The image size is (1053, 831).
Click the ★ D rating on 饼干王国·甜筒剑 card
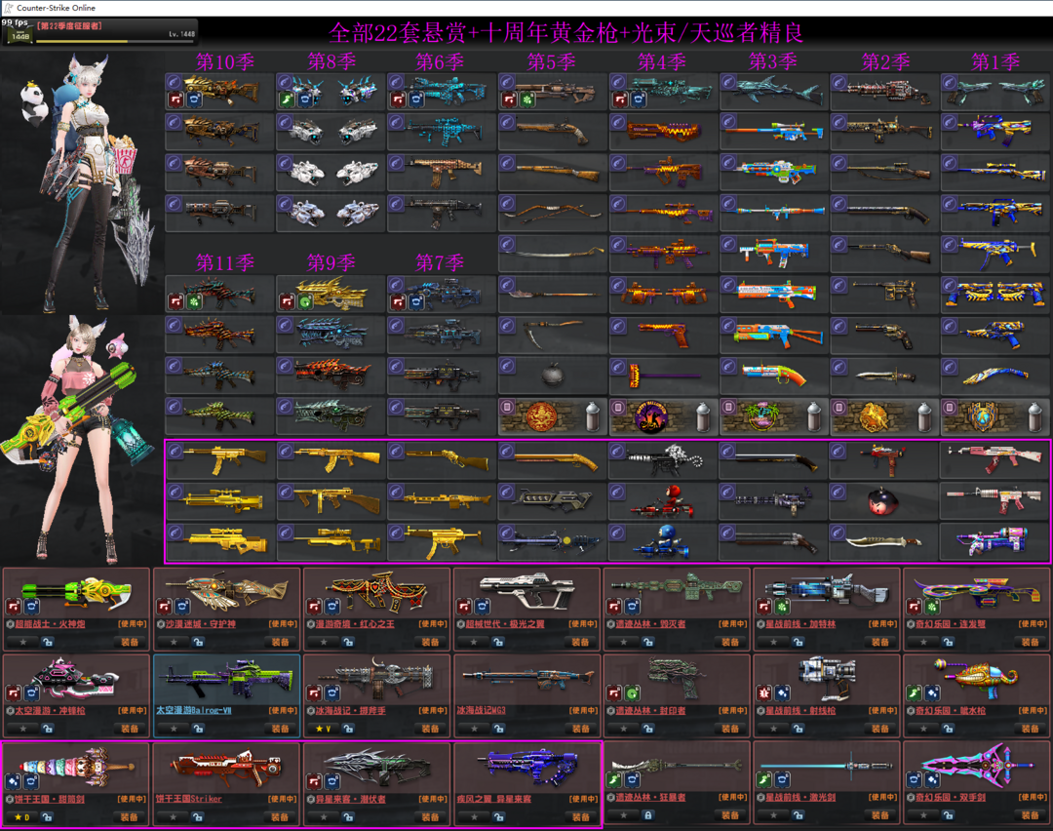22,817
